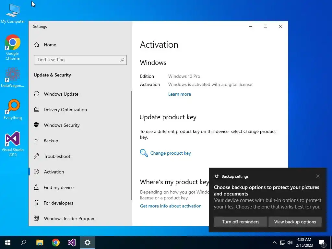The height and width of the screenshot is (249, 332).
Task: Select the Delivery Optimization icon
Action: pyautogui.click(x=36, y=110)
